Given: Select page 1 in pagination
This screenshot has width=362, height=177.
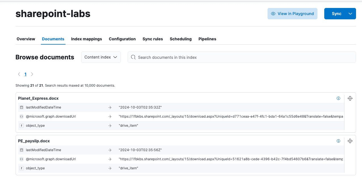Looking at the screenshot, I should tap(25, 74).
